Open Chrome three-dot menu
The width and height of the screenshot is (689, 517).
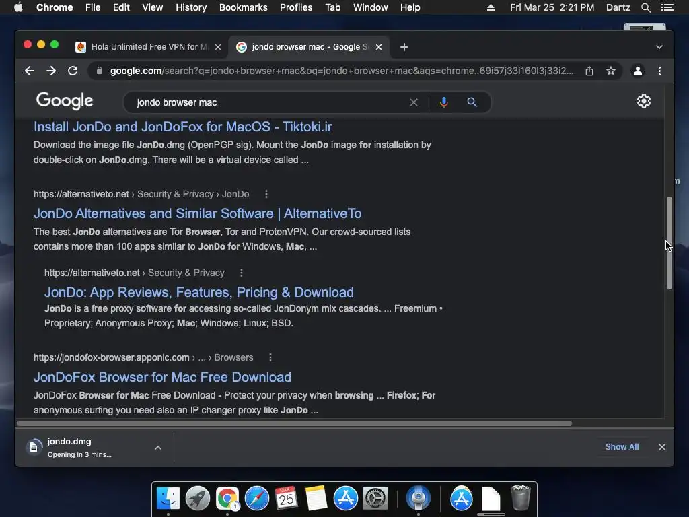659,71
